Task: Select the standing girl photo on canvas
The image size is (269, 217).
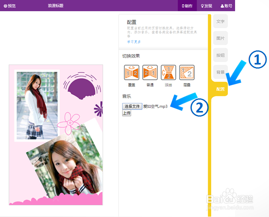Action: tap(37, 106)
